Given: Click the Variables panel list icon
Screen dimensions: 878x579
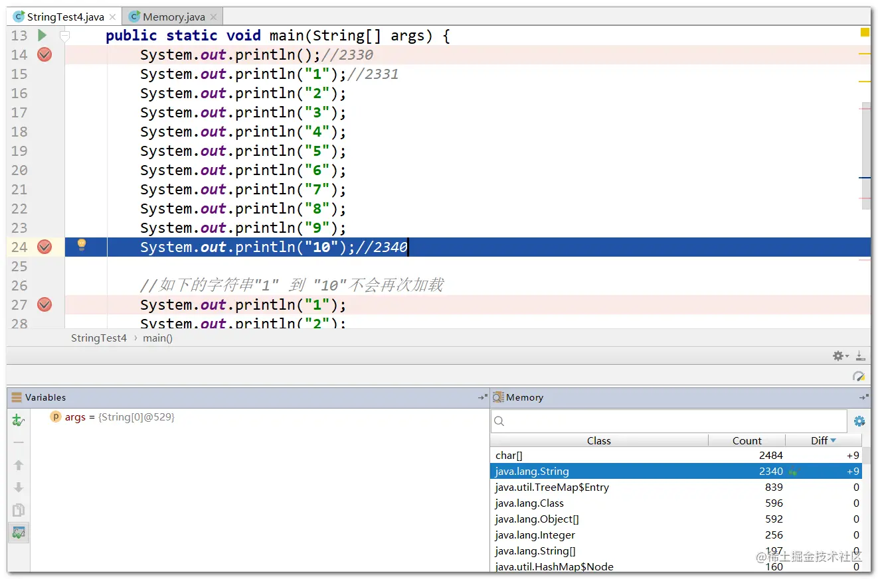Looking at the screenshot, I should 17,398.
